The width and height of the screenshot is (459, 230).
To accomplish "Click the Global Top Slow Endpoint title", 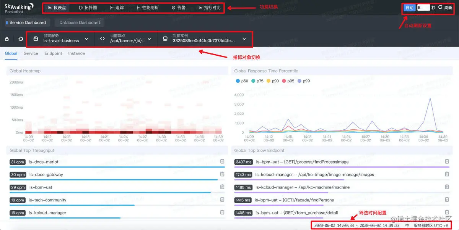I will [262, 151].
